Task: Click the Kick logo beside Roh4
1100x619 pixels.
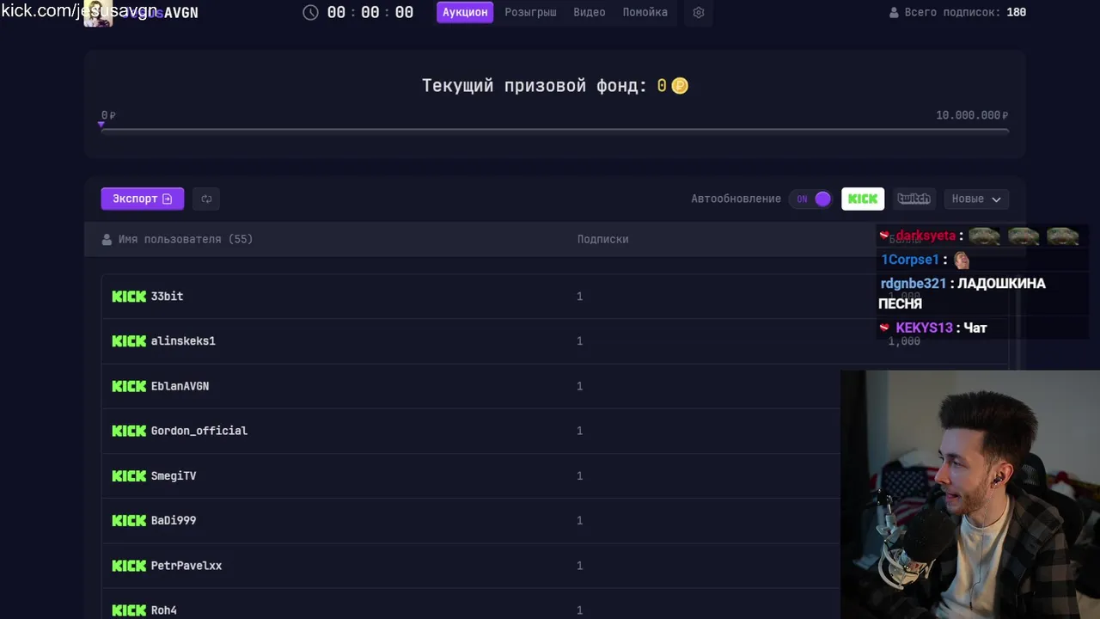Action: click(x=129, y=610)
